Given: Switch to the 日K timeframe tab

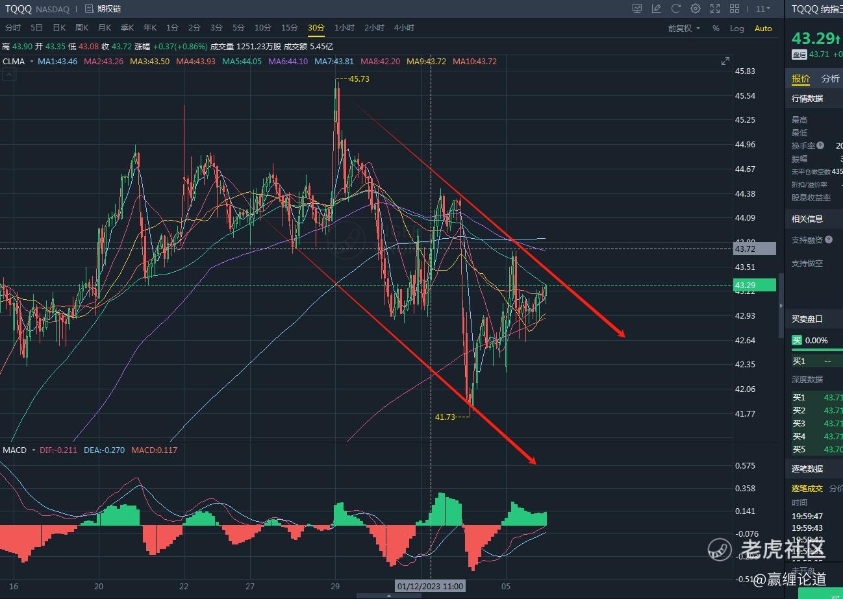Looking at the screenshot, I should [59, 28].
